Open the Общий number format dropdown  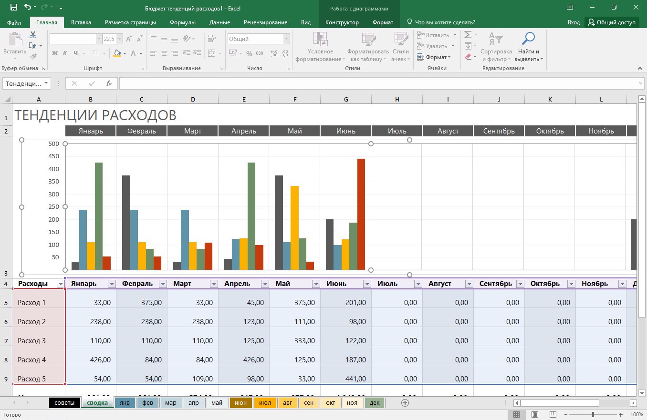pos(287,39)
